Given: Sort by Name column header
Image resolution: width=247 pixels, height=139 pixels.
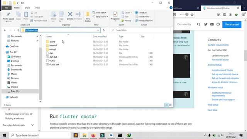Looking at the screenshot, I should pyautogui.click(x=49, y=37).
